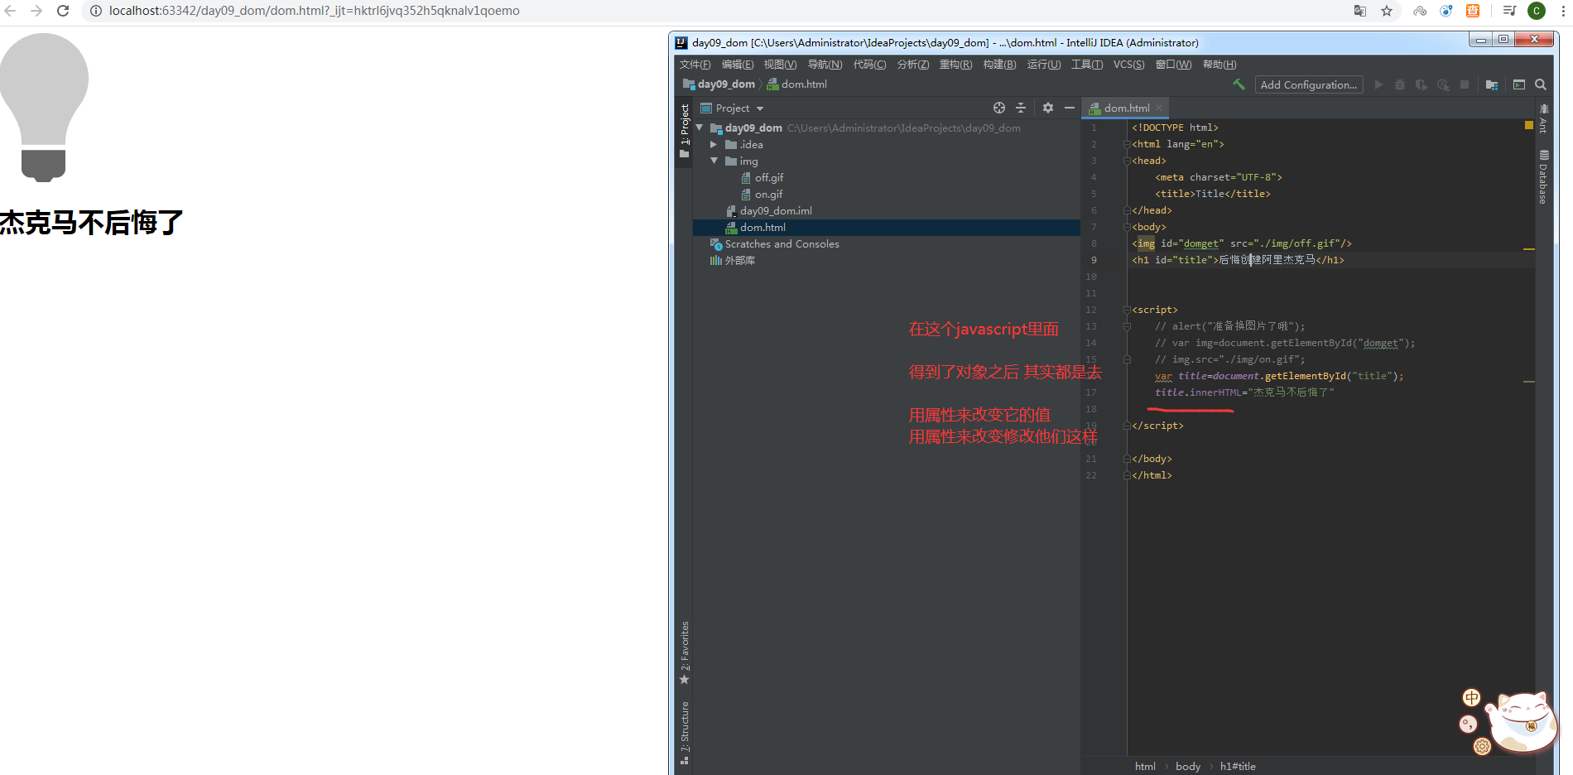Screen dimensions: 1573x775
Task: Fold the <html> block at line 2
Action: click(x=1127, y=144)
